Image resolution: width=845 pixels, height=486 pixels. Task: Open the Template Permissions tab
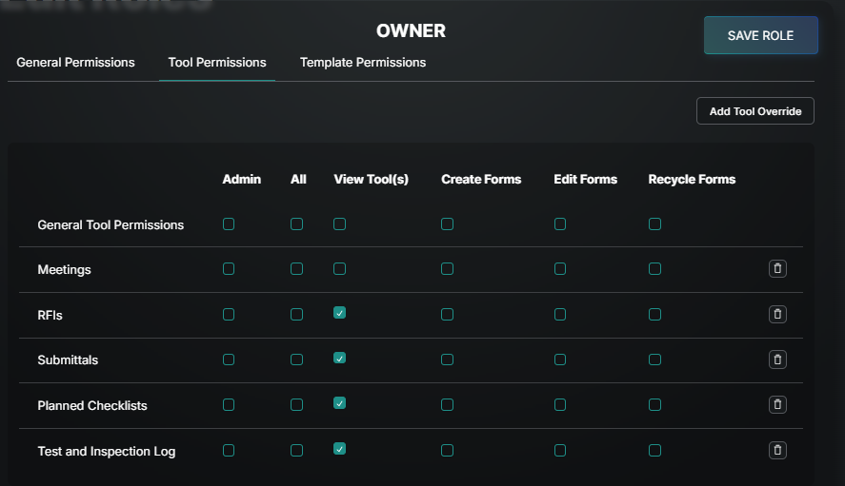[x=363, y=63]
